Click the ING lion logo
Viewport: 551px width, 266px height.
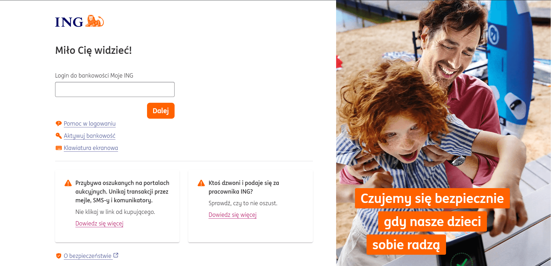(79, 21)
